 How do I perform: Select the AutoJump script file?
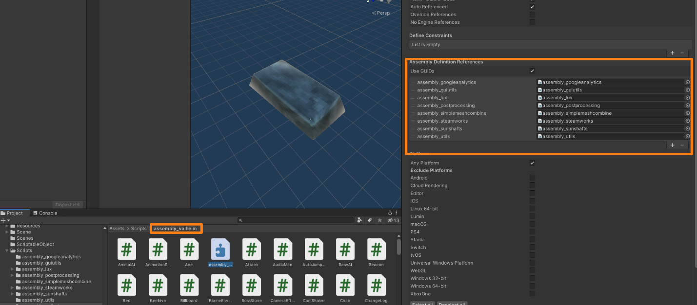point(314,252)
